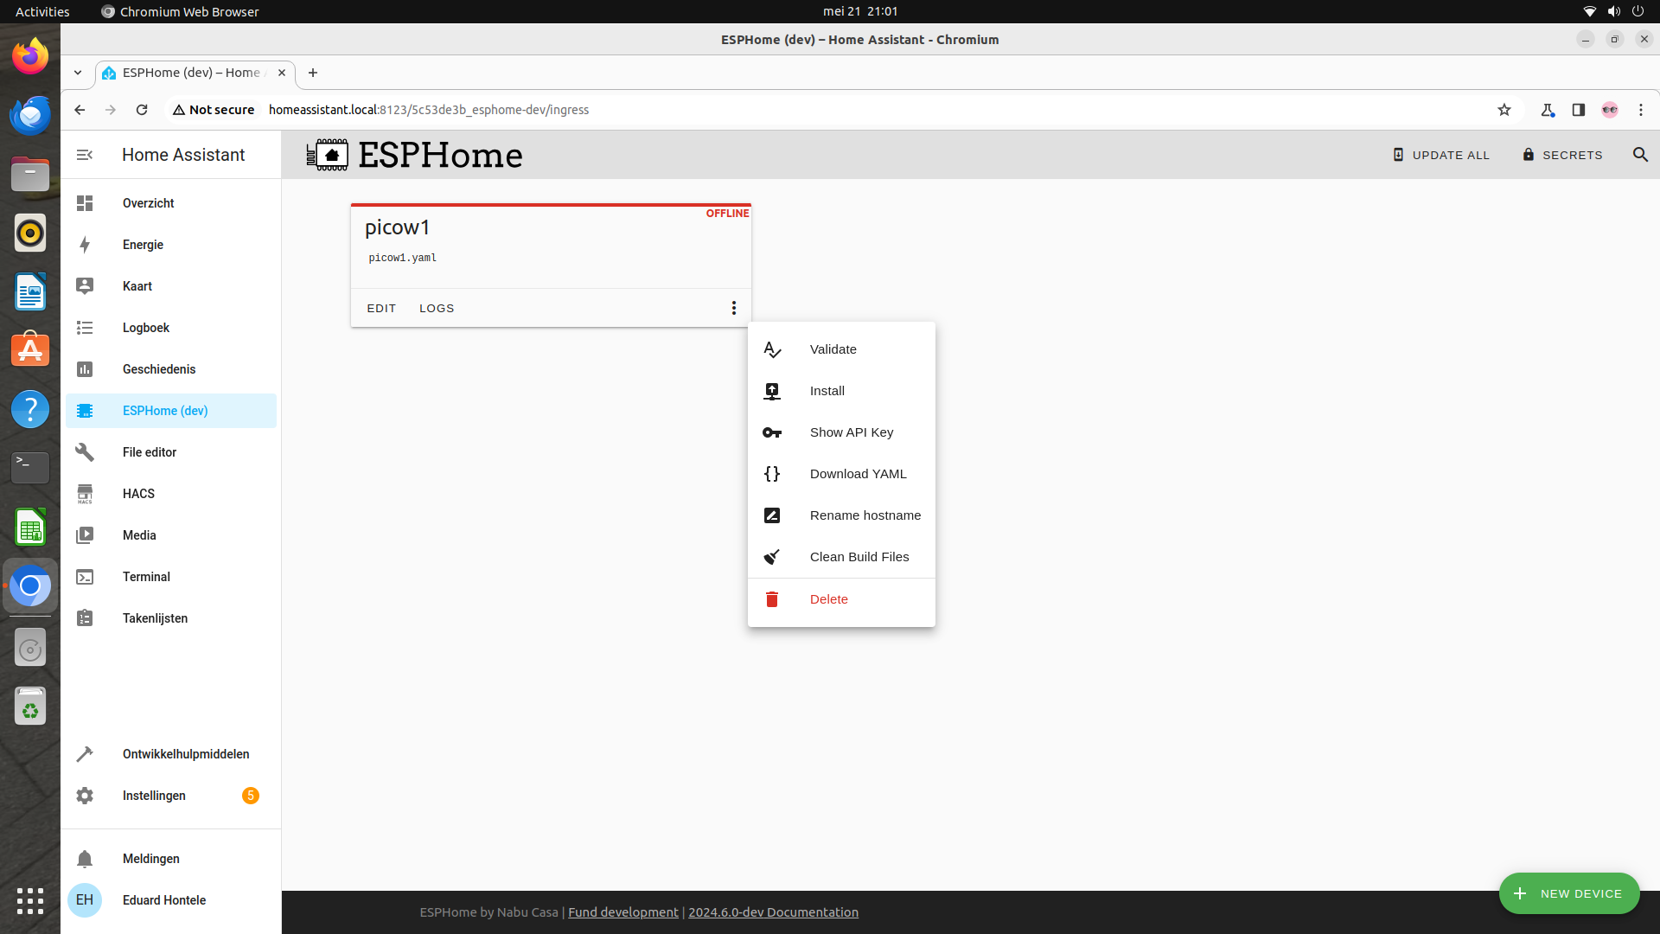Image resolution: width=1660 pixels, height=934 pixels.
Task: Select Clean Build Files menu item
Action: (841, 557)
